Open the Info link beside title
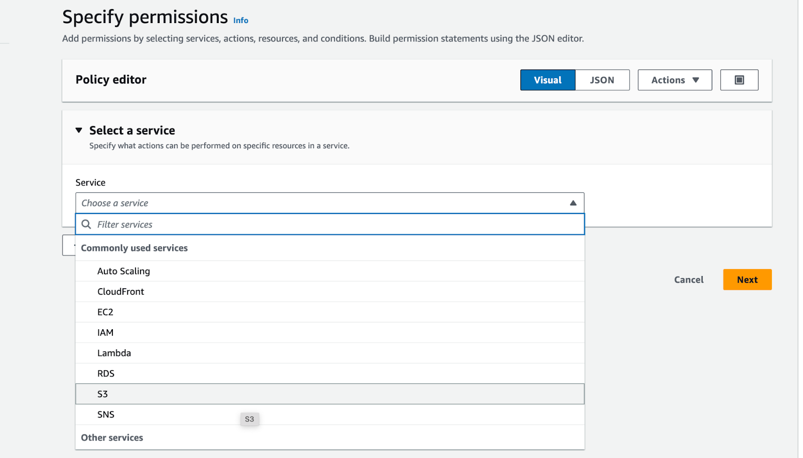 240,21
